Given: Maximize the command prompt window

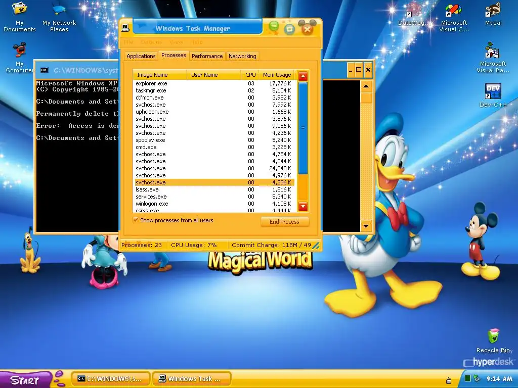Looking at the screenshot, I should pos(359,70).
